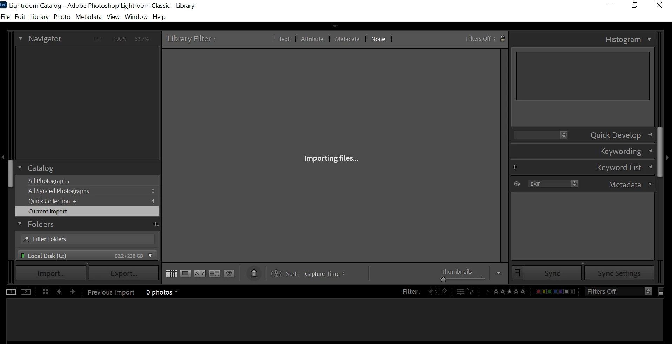The width and height of the screenshot is (672, 344).
Task: Collapse the Metadata panel
Action: pos(650,184)
